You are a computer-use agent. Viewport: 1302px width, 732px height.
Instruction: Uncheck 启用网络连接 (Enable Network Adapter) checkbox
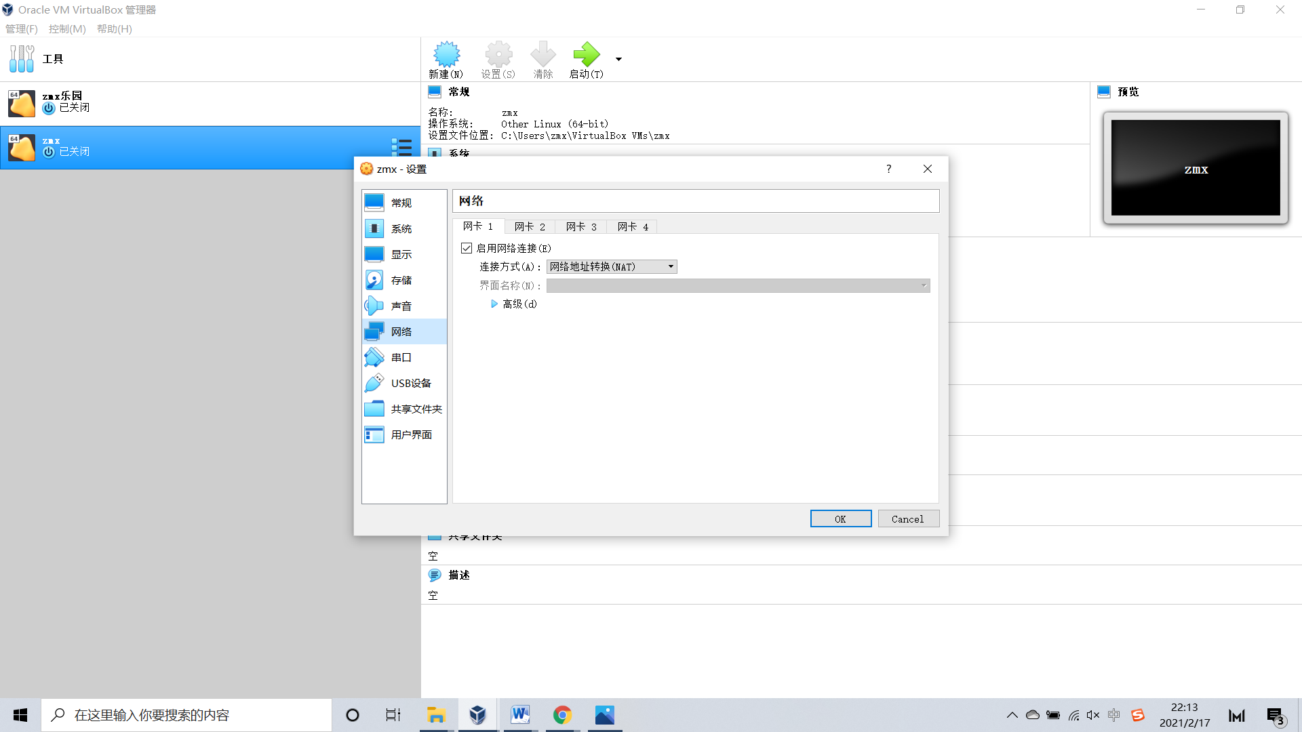(467, 248)
